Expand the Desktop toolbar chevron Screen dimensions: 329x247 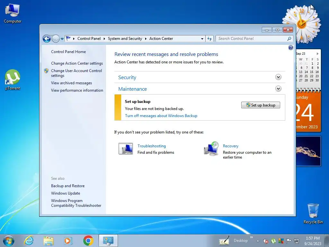(251, 237)
